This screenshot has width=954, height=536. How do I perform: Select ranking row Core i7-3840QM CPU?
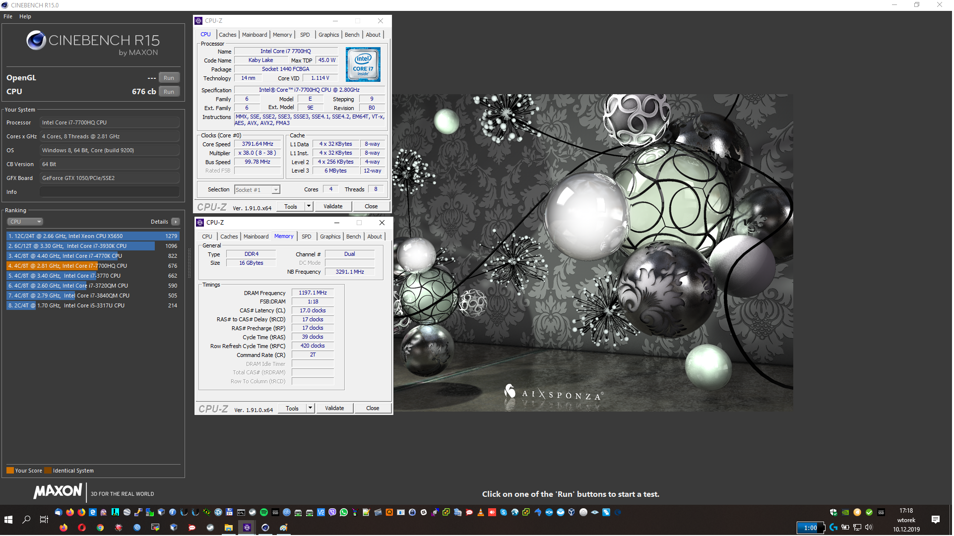click(x=93, y=296)
